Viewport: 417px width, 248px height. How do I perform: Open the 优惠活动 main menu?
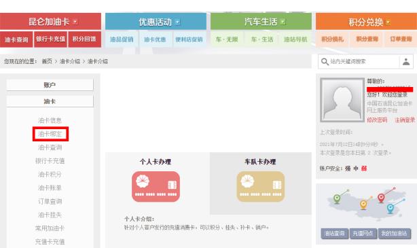click(156, 21)
